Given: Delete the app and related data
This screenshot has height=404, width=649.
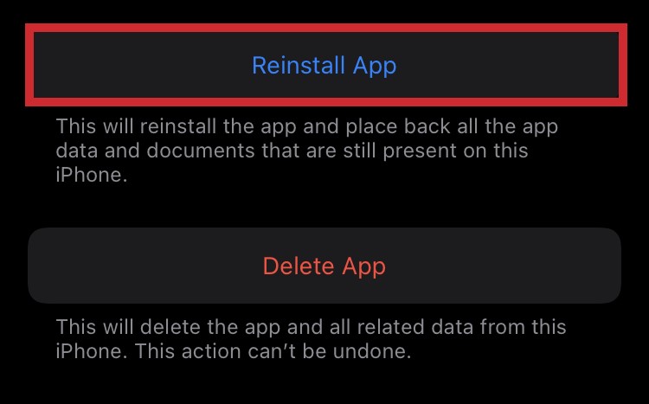Looking at the screenshot, I should pyautogui.click(x=324, y=266).
